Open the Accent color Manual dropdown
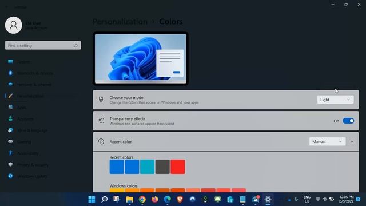Viewport: 366px width, 206px height. click(327, 142)
